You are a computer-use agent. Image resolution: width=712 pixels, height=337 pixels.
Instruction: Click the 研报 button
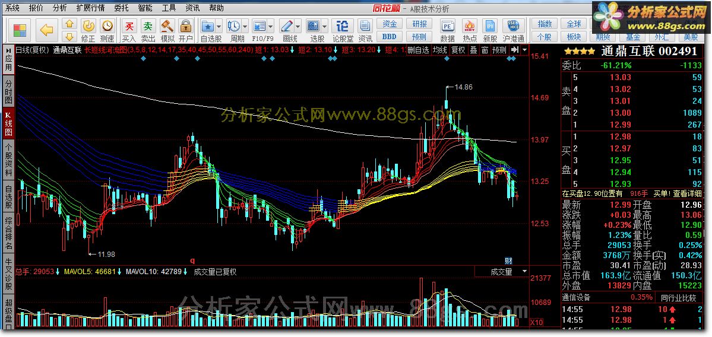point(419,24)
